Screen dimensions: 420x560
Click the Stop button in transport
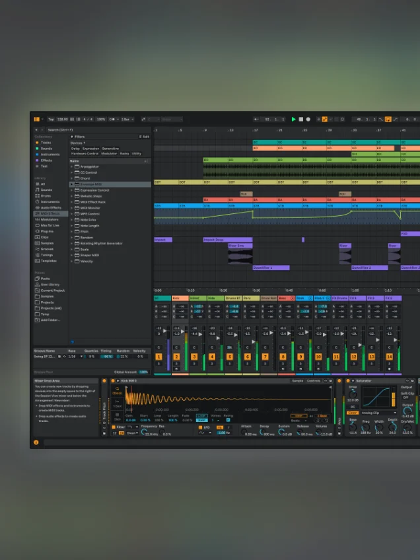coord(300,120)
